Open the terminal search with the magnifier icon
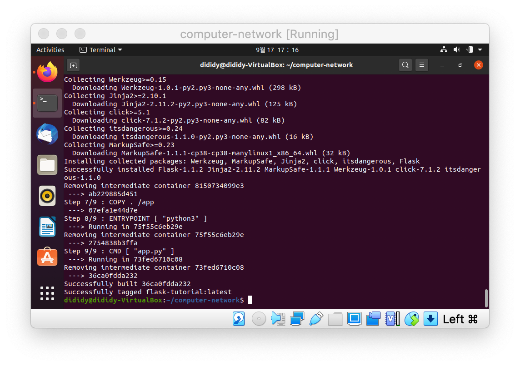The width and height of the screenshot is (520, 366). (405, 65)
